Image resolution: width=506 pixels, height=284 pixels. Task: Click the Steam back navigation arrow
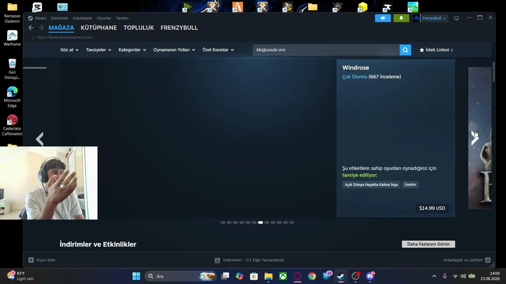pos(31,28)
